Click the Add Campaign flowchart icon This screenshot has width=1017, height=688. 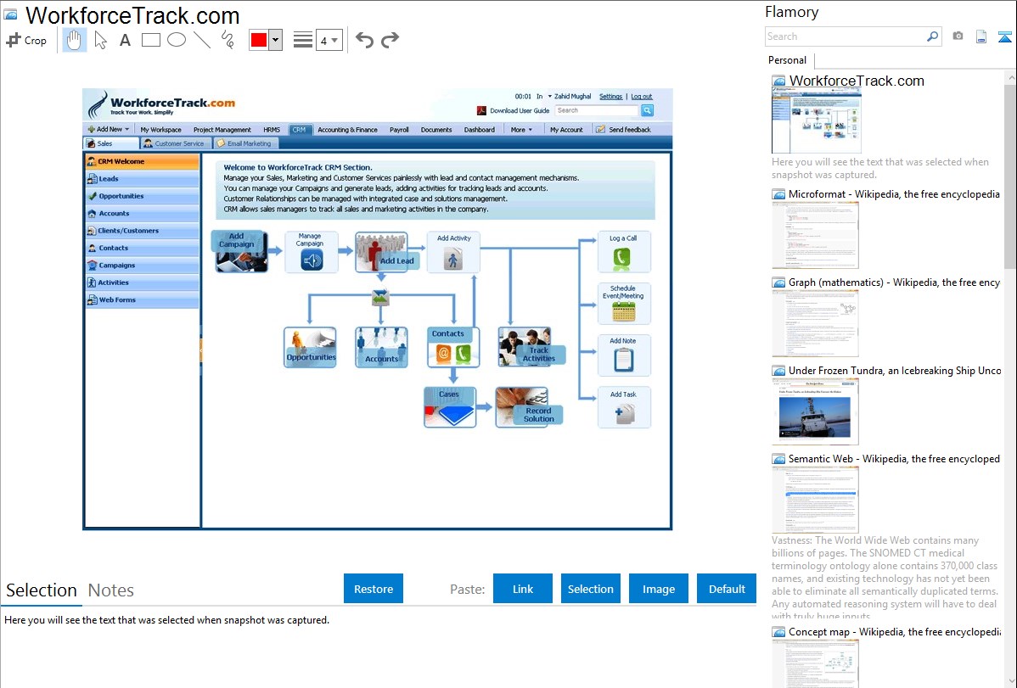pos(240,252)
